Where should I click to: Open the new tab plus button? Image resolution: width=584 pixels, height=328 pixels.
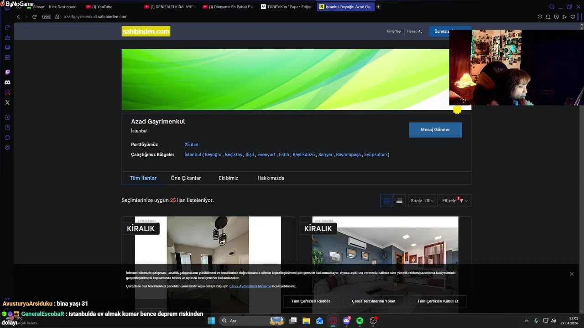click(x=378, y=7)
